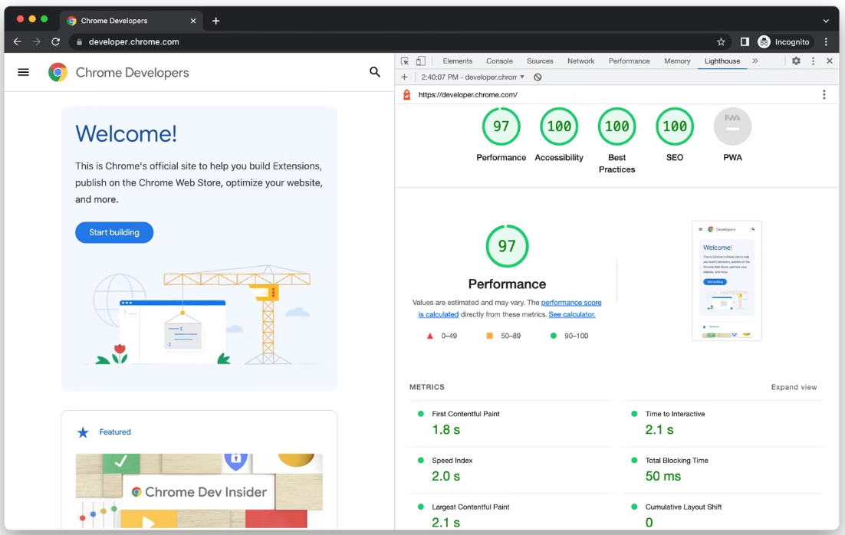Open the hamburger navigation menu
Image resolution: width=845 pixels, height=535 pixels.
[x=23, y=72]
